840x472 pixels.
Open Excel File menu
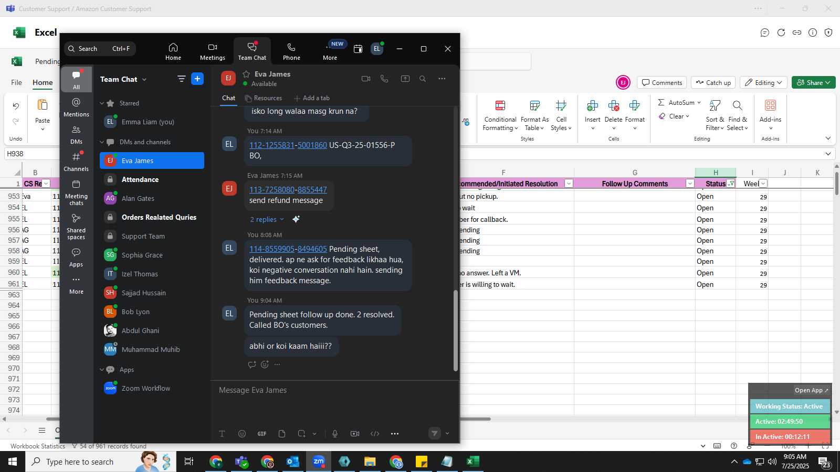17,82
